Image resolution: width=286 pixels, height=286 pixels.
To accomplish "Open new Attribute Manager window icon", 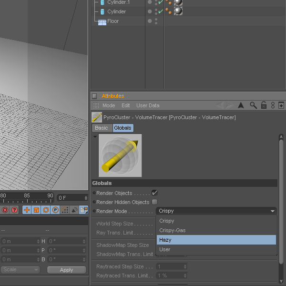I will [x=281, y=105].
